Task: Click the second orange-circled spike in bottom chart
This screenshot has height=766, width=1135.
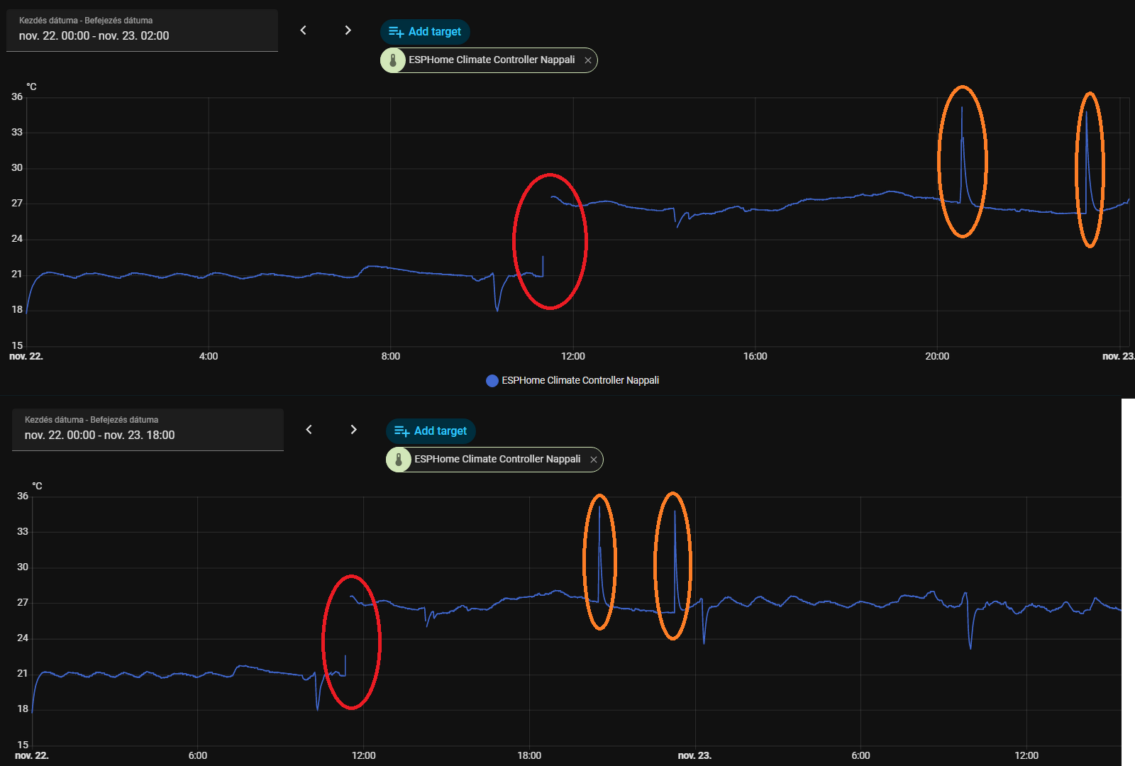Action: click(x=672, y=565)
